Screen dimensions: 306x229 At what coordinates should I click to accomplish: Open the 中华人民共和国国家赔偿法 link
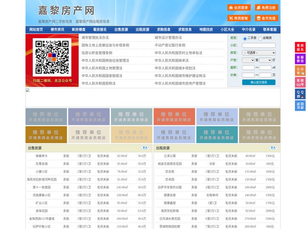click(x=102, y=76)
